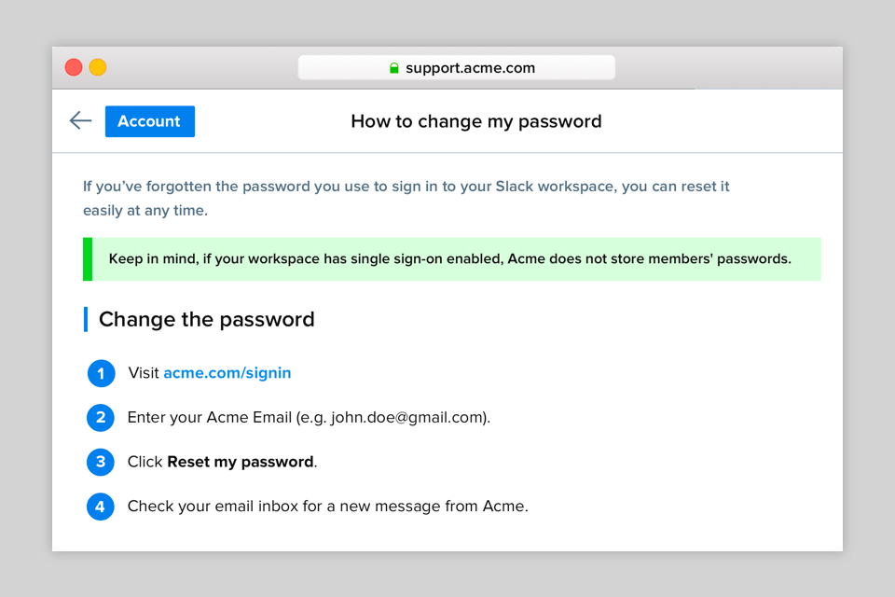Open the acme.com/signin link
The height and width of the screenshot is (597, 895).
pos(227,373)
